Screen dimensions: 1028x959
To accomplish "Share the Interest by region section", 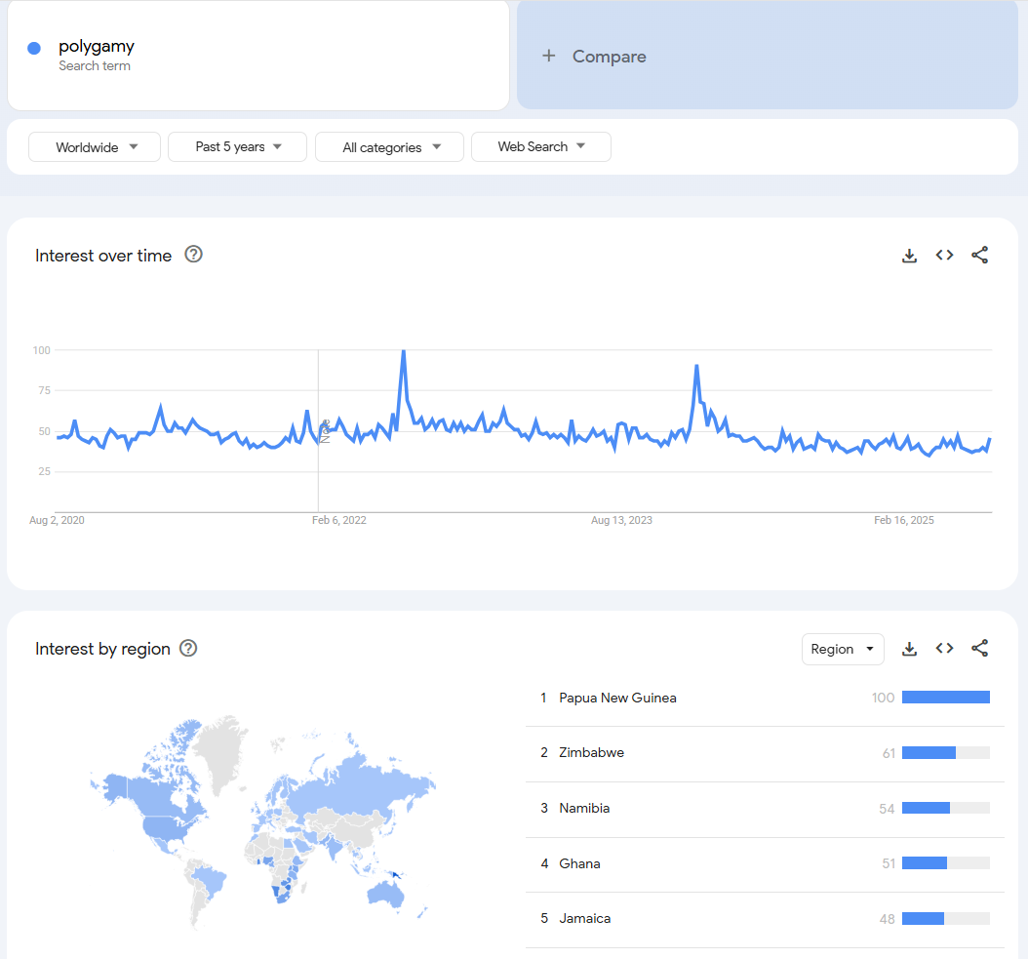I will pos(979,649).
